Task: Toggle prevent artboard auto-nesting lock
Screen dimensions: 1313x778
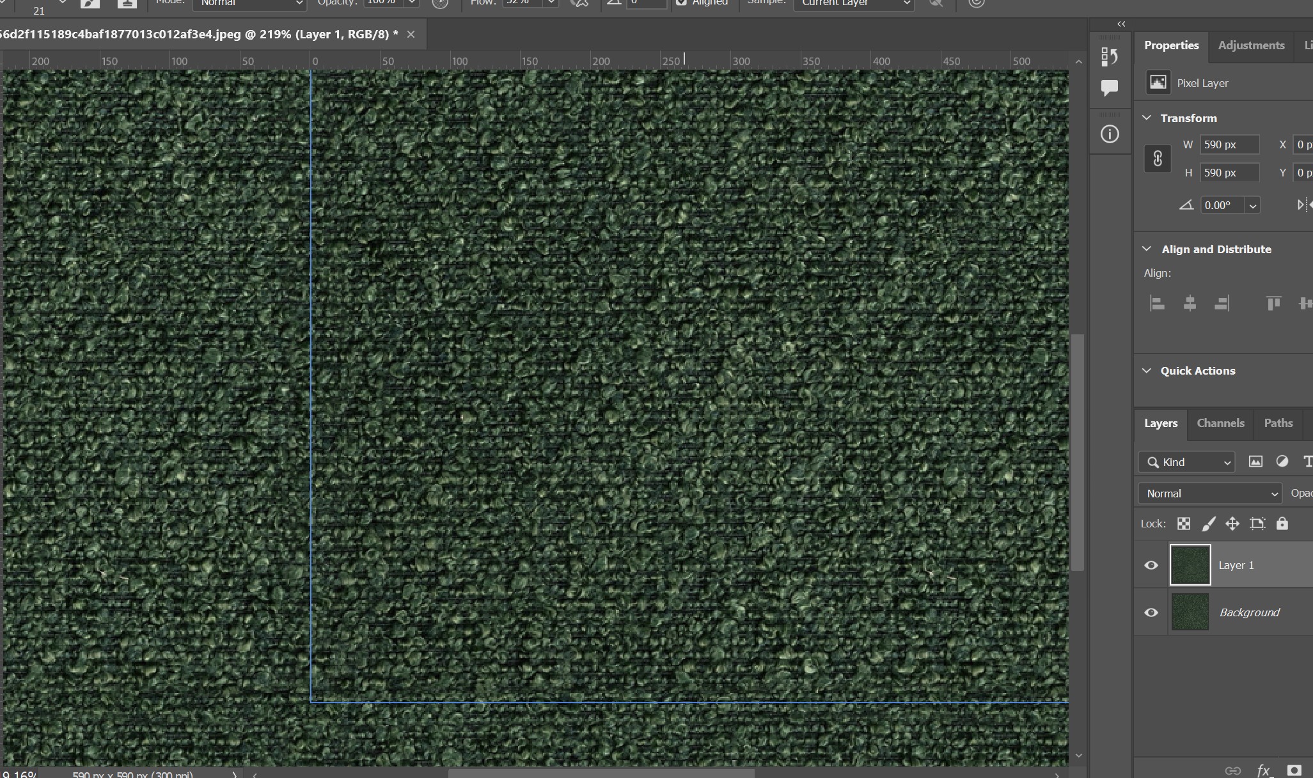Action: click(x=1257, y=524)
